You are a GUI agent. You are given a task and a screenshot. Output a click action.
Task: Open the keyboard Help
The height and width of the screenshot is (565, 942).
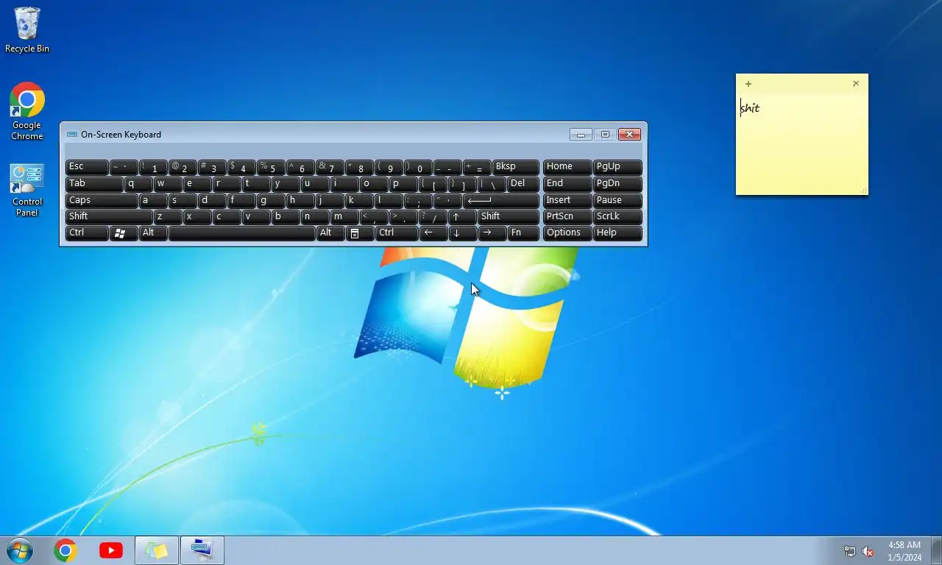coord(617,233)
